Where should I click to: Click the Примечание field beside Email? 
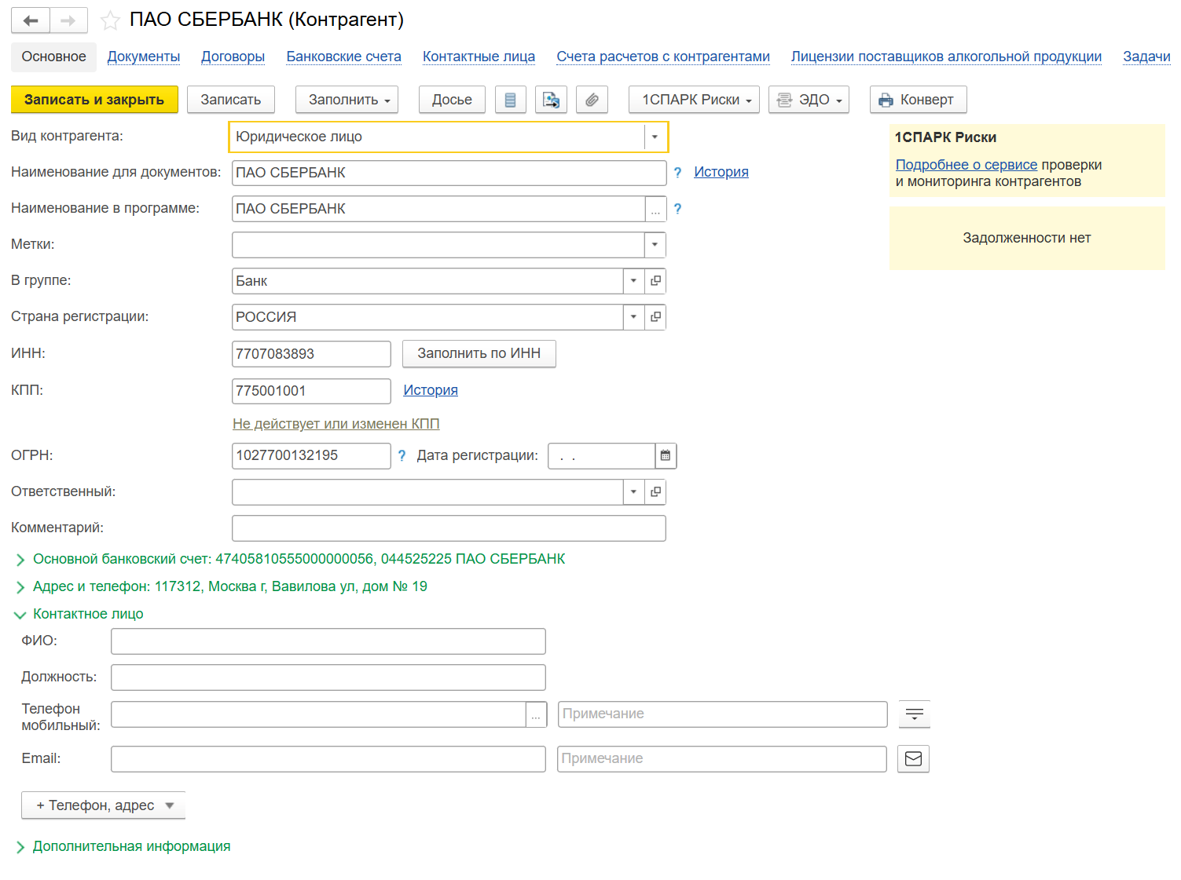722,759
